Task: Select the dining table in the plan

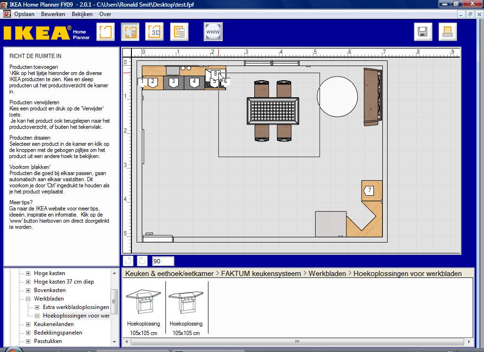Action: [x=273, y=111]
